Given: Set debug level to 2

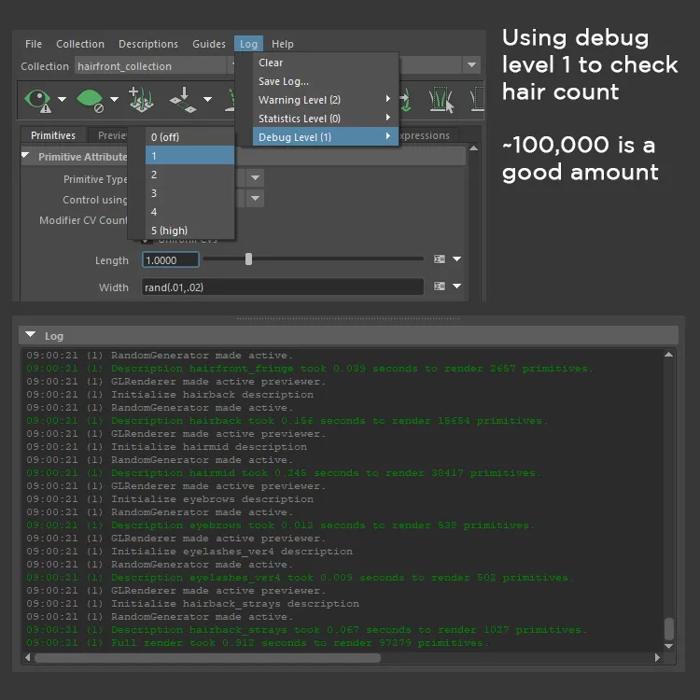Looking at the screenshot, I should click(189, 175).
